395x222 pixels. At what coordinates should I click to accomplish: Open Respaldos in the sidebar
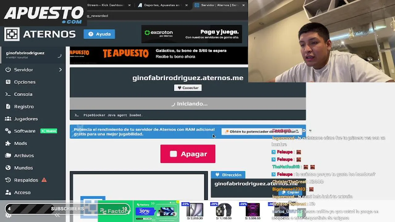tap(26, 180)
